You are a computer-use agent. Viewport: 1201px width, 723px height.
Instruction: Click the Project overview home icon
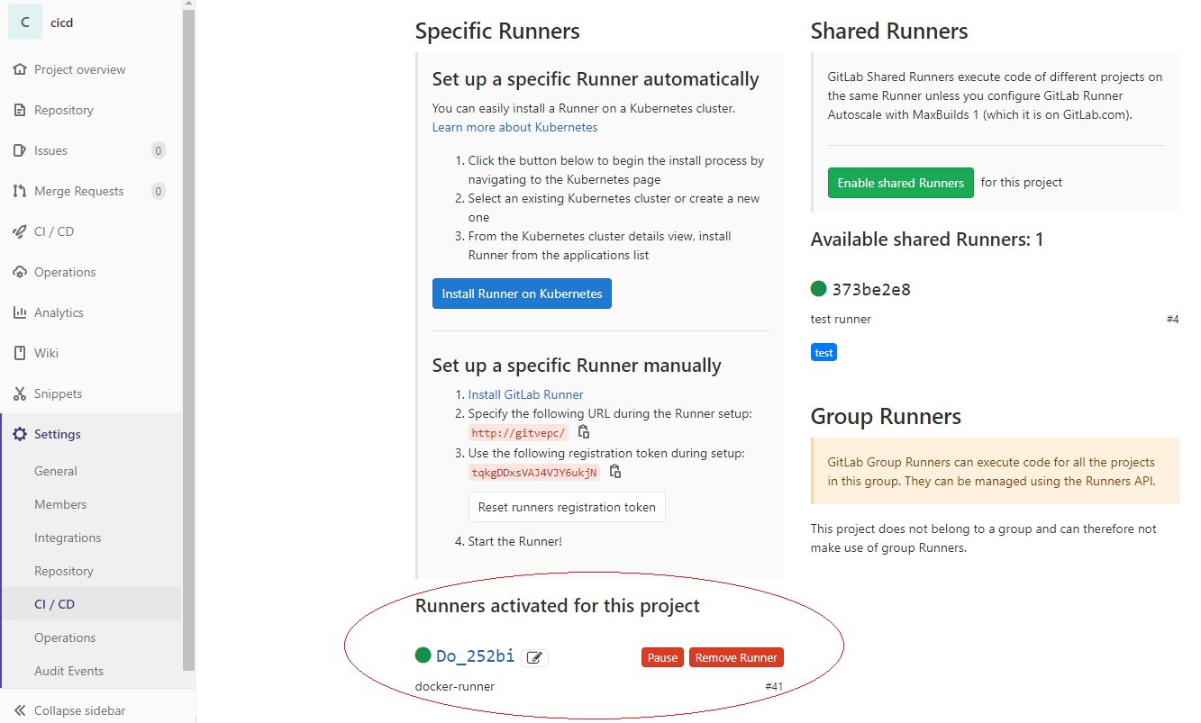pyautogui.click(x=20, y=69)
